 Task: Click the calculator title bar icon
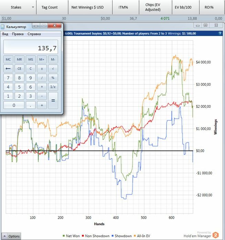point(3,27)
